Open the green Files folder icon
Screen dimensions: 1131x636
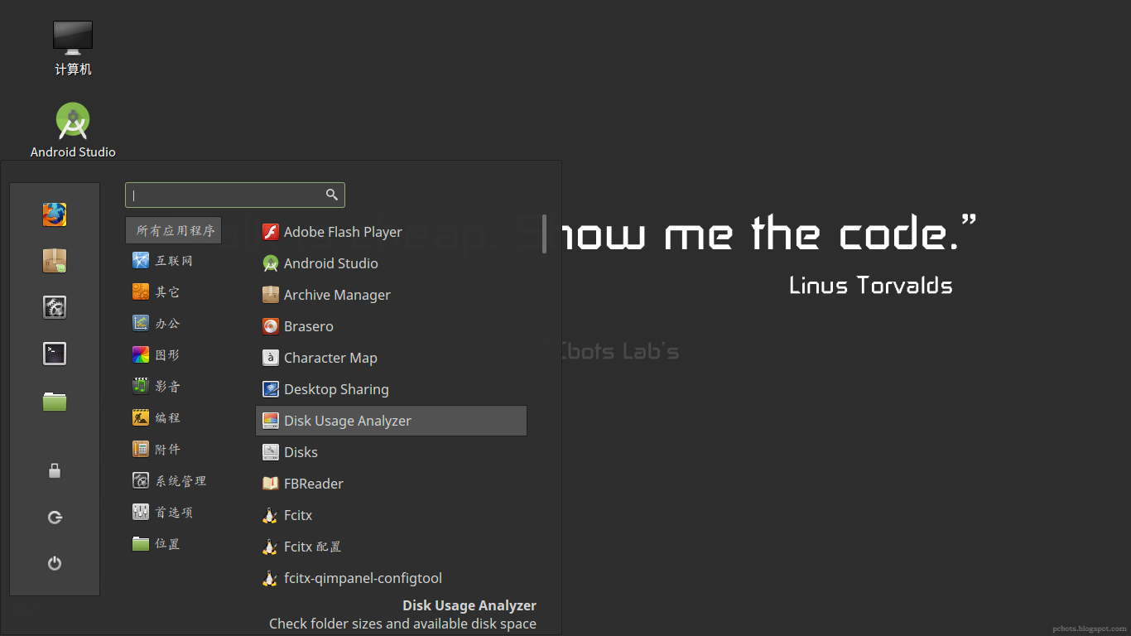pos(55,402)
